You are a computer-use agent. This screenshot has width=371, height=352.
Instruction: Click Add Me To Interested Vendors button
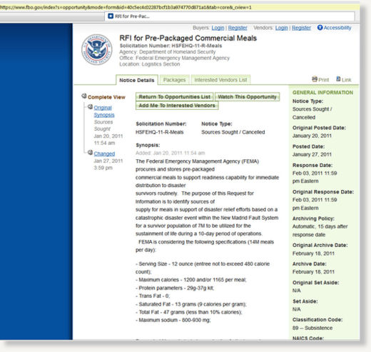[x=177, y=106]
